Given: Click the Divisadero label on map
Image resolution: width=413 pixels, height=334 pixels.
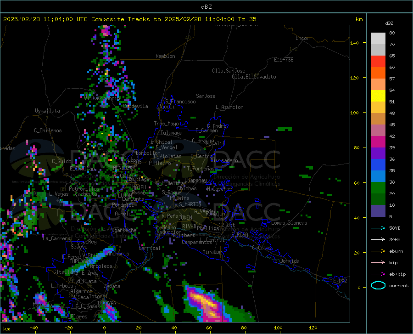Looking at the screenshot, I should point(224,160).
